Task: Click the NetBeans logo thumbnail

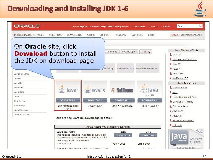Action: [x=122, y=90]
